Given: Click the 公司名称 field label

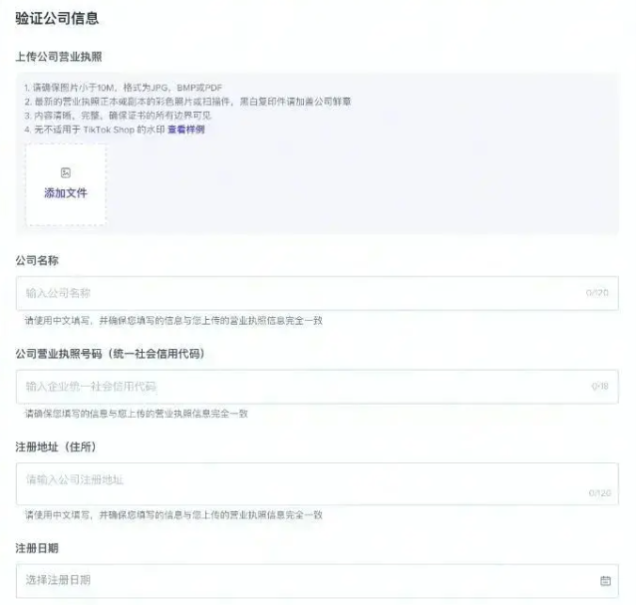Looking at the screenshot, I should pyautogui.click(x=38, y=260).
